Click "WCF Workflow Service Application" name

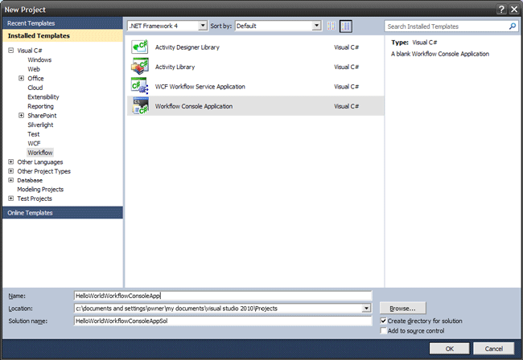200,87
